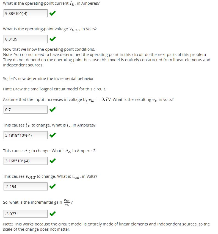Click the green checkmark next to the 8.3139 answer
This screenshot has width=218, height=234.
(53, 39)
